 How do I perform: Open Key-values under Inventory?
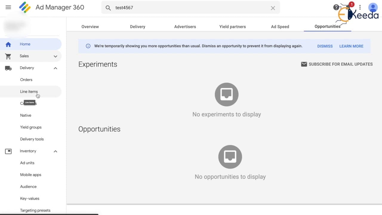click(30, 199)
